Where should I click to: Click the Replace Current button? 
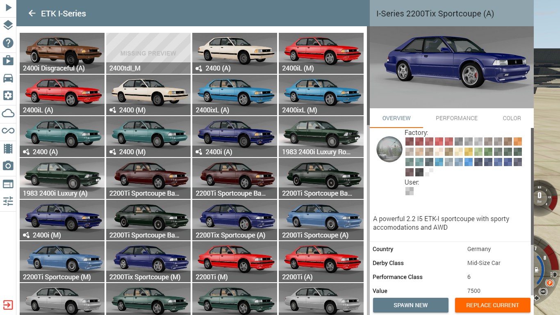pos(492,305)
